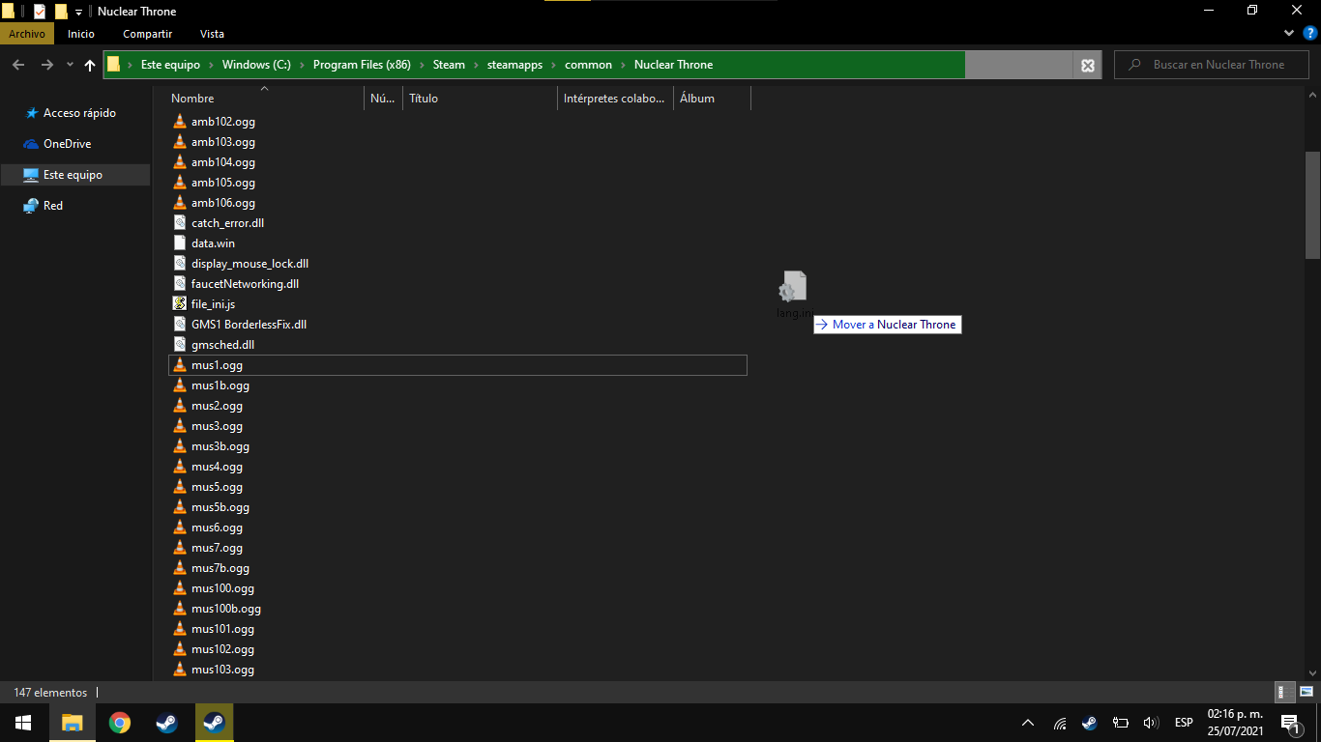Go back using the back arrow
1321x742 pixels.
click(x=18, y=65)
